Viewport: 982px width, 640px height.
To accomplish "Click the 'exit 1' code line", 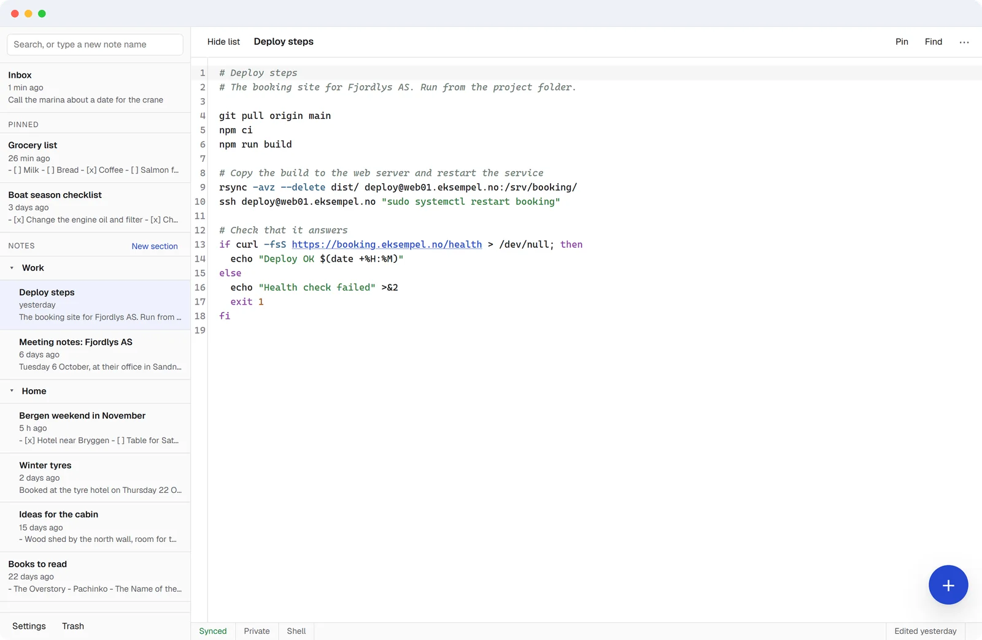I will coord(247,302).
